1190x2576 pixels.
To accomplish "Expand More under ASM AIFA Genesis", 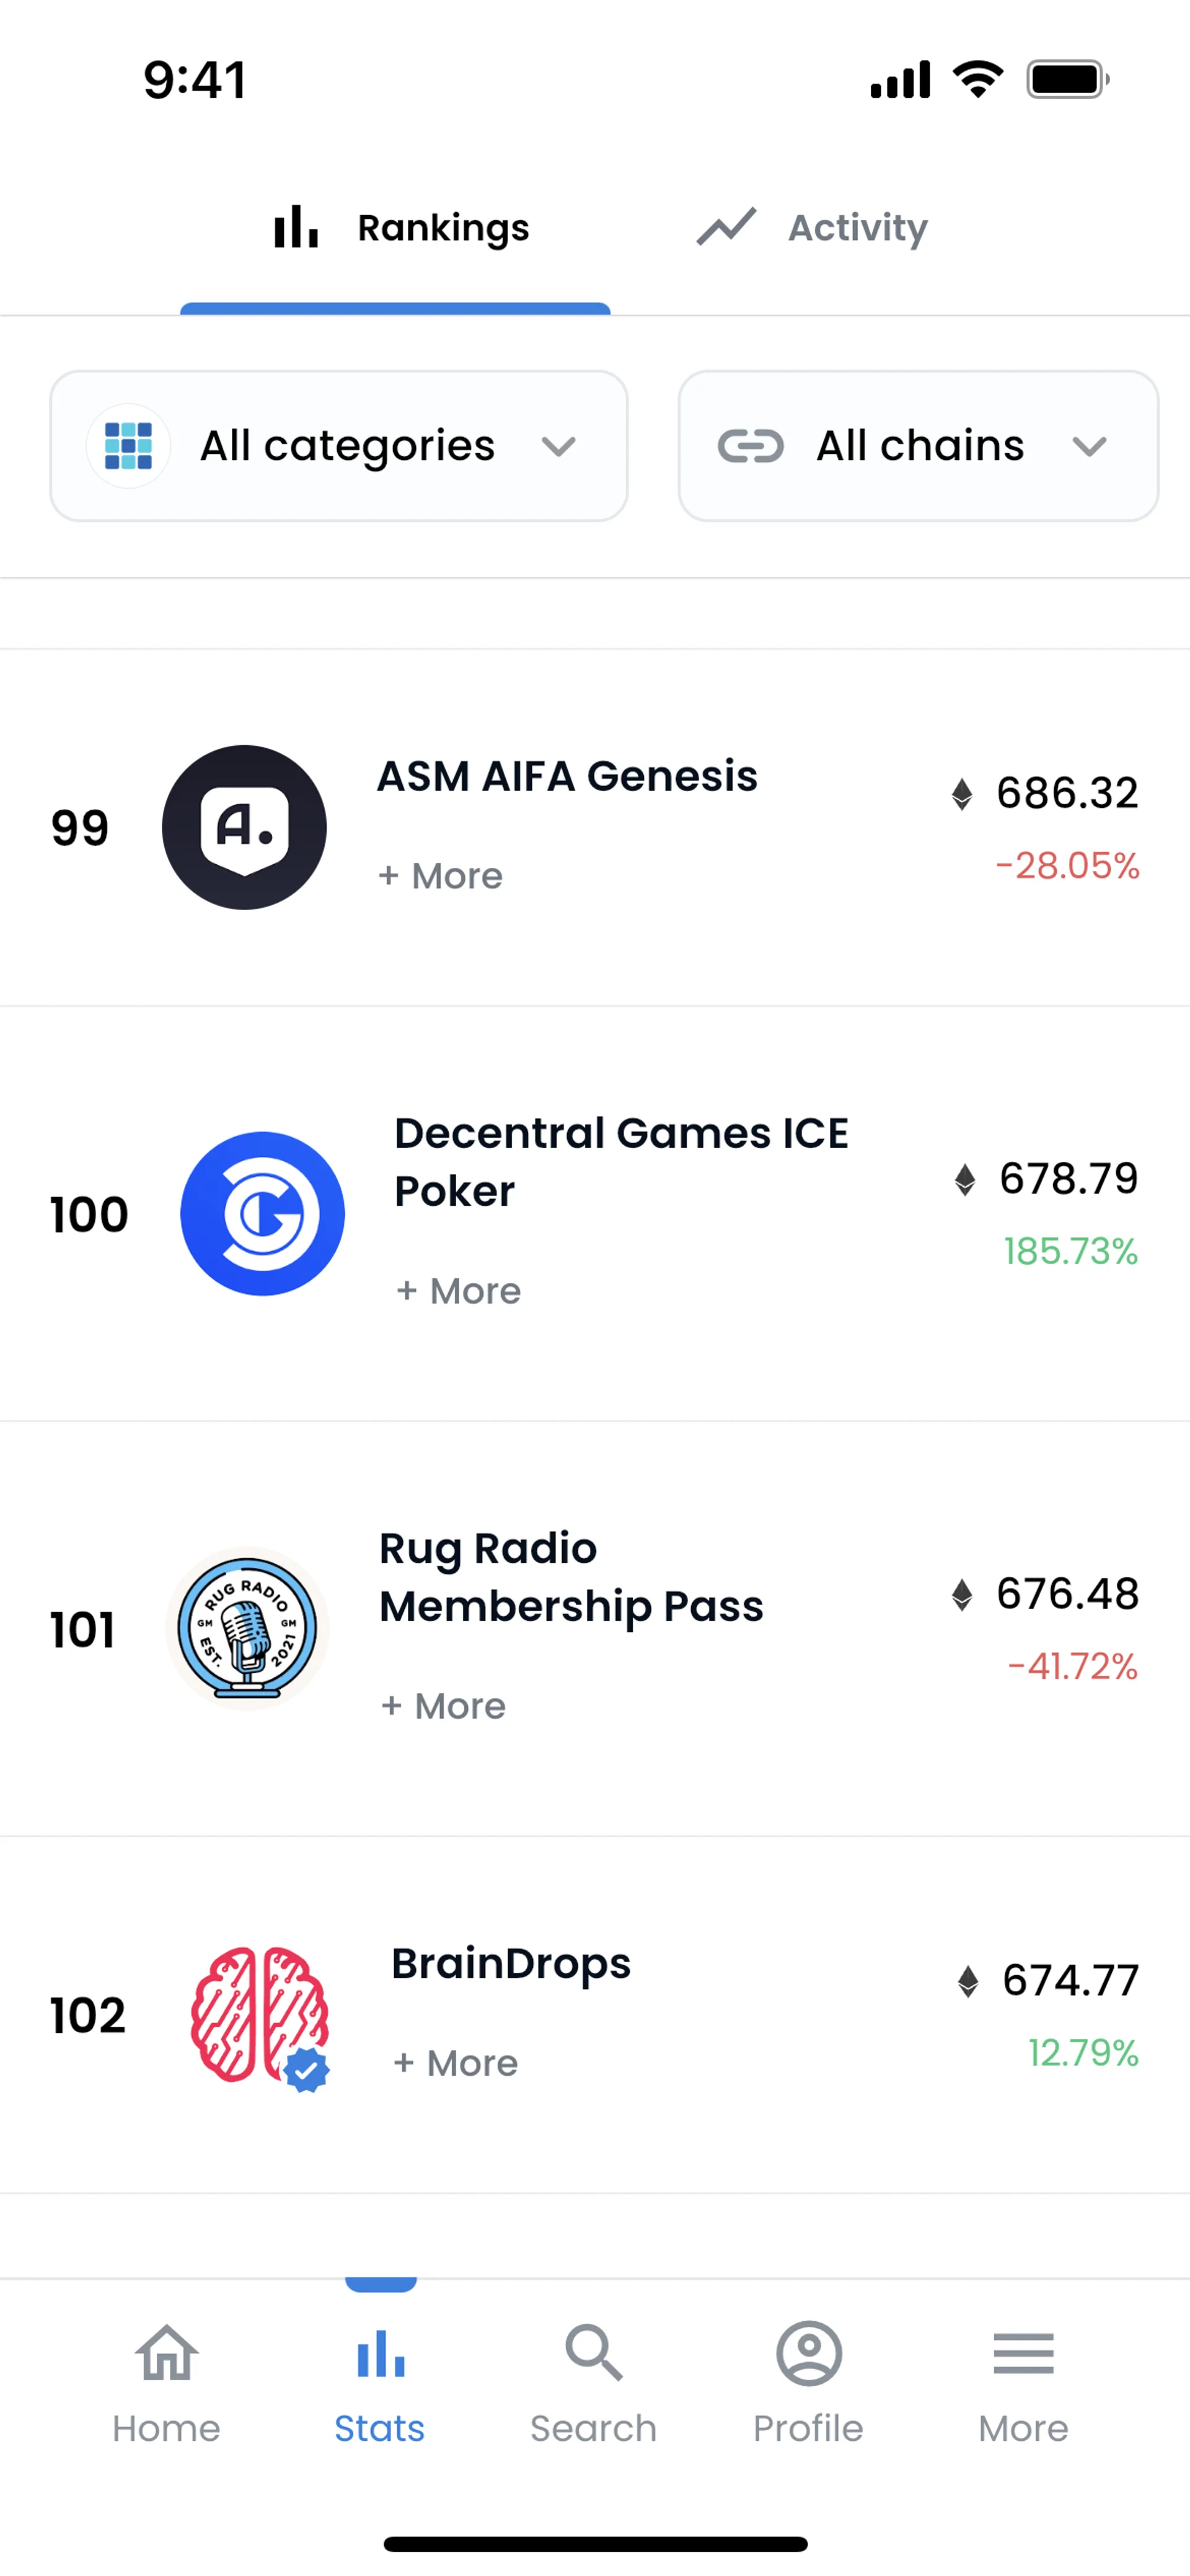I will tap(441, 876).
